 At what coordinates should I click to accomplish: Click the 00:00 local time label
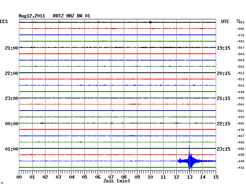[x=12, y=124]
